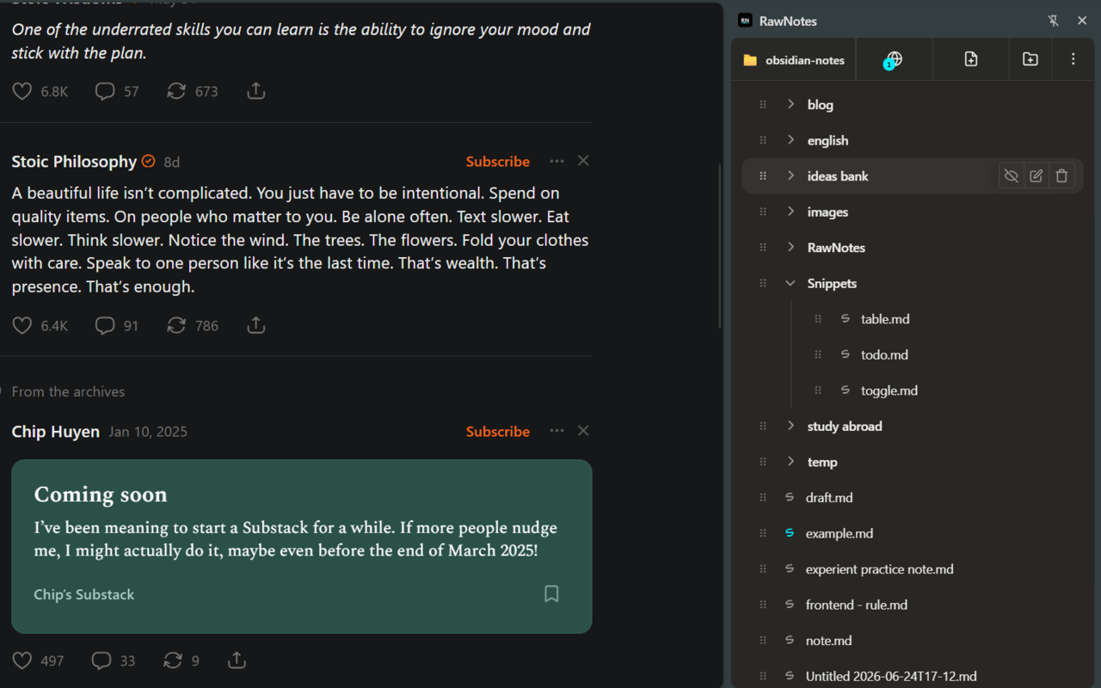Like the 6.8K-likes Stoic post
Screen dimensions: 1101x688
pos(22,91)
